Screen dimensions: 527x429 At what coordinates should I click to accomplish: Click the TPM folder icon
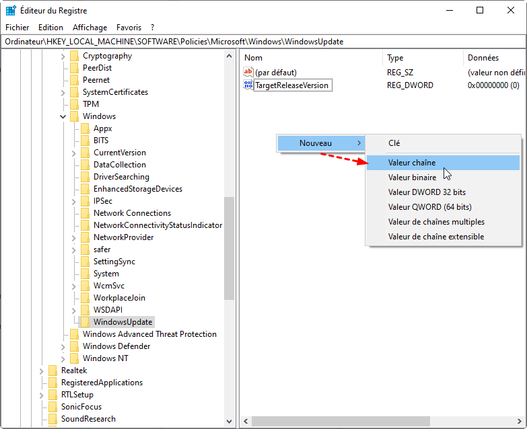coord(74,104)
